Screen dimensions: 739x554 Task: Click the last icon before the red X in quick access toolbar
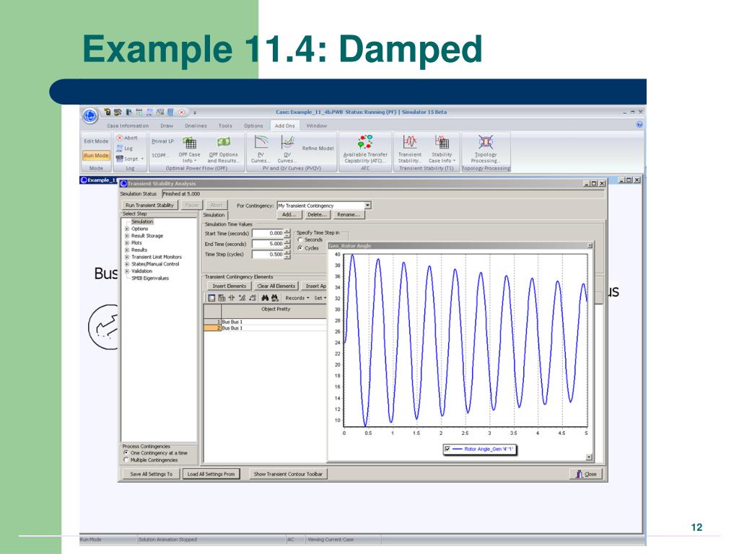(x=170, y=112)
